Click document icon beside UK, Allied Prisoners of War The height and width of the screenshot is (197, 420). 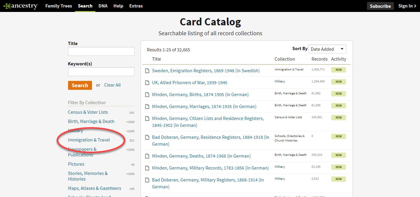pos(147,82)
